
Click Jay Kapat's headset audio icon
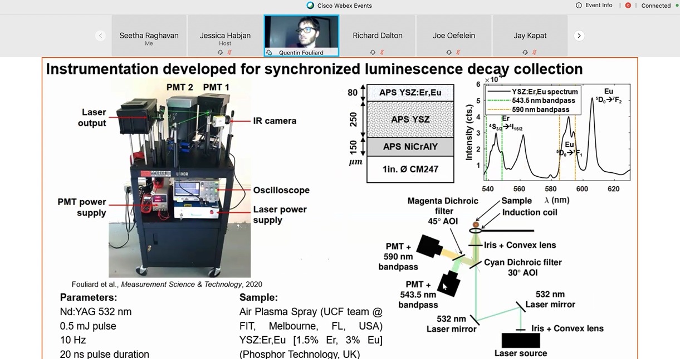pos(525,52)
